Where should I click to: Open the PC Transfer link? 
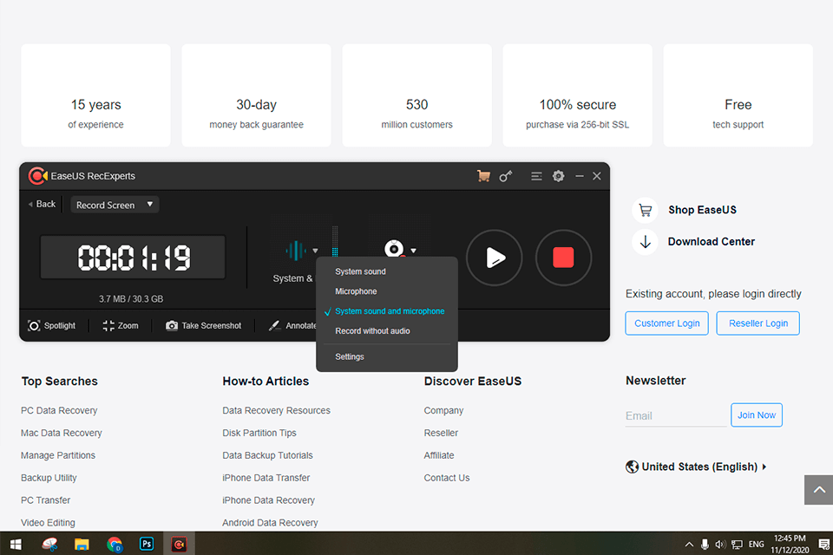tap(46, 500)
